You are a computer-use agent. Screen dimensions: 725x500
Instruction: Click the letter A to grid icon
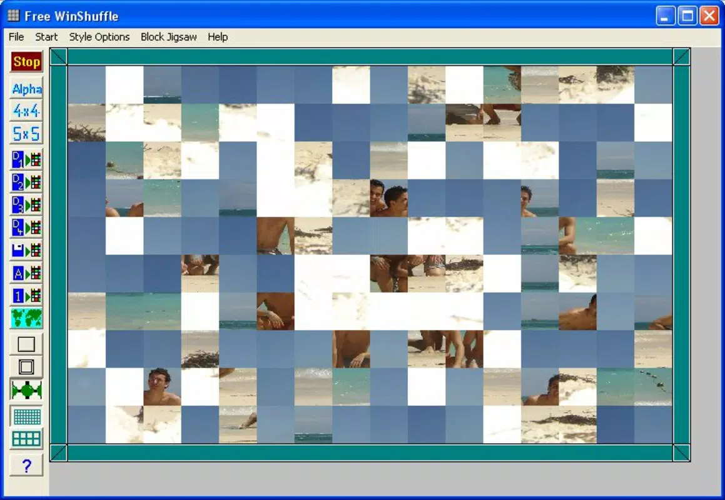point(26,273)
